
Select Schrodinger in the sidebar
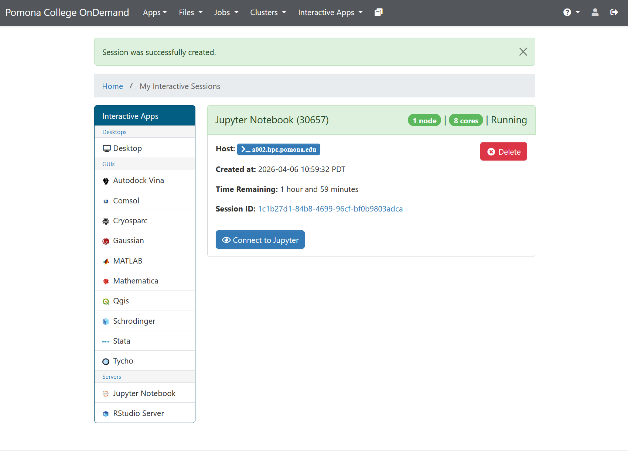(145, 321)
